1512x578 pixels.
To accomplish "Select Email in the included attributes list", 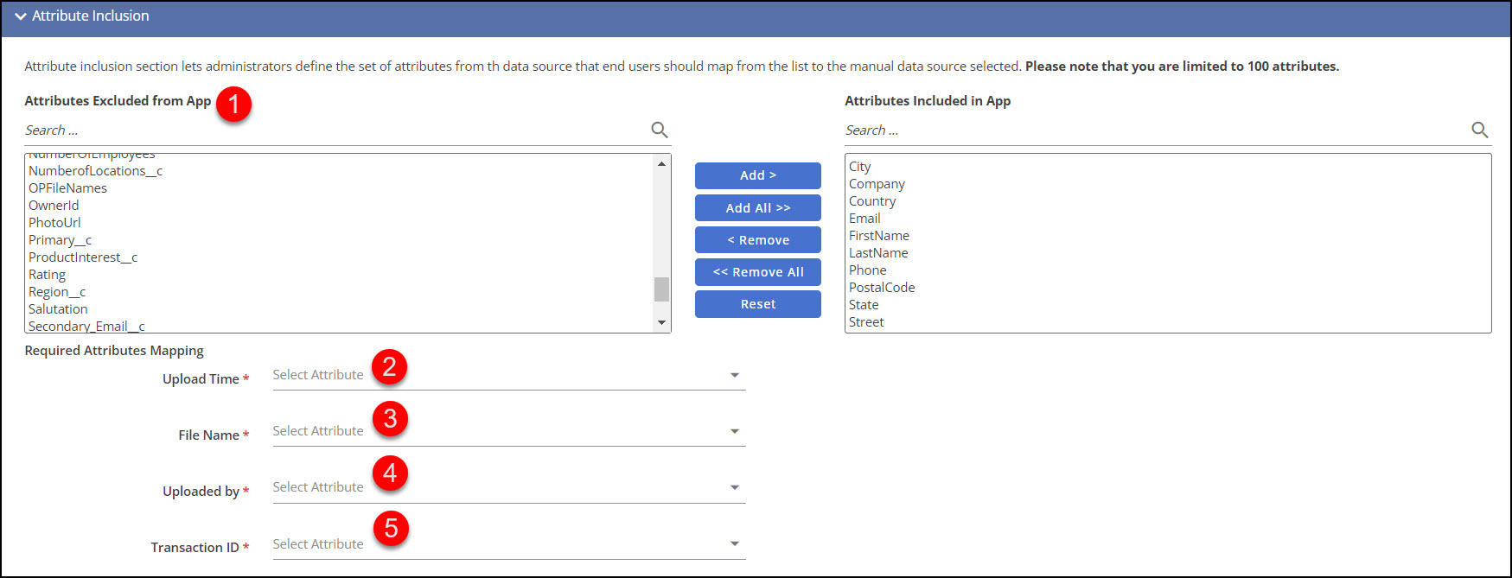I will pos(864,219).
